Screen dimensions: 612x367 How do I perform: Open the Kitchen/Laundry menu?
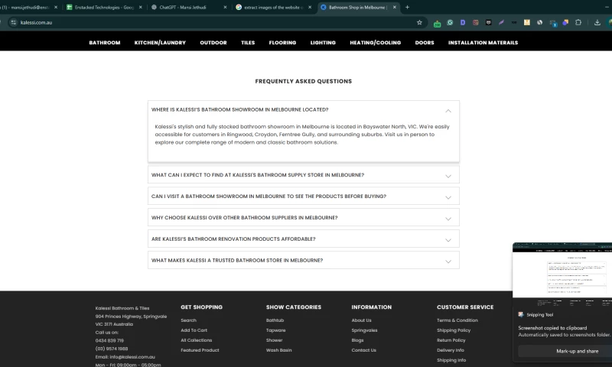click(160, 43)
